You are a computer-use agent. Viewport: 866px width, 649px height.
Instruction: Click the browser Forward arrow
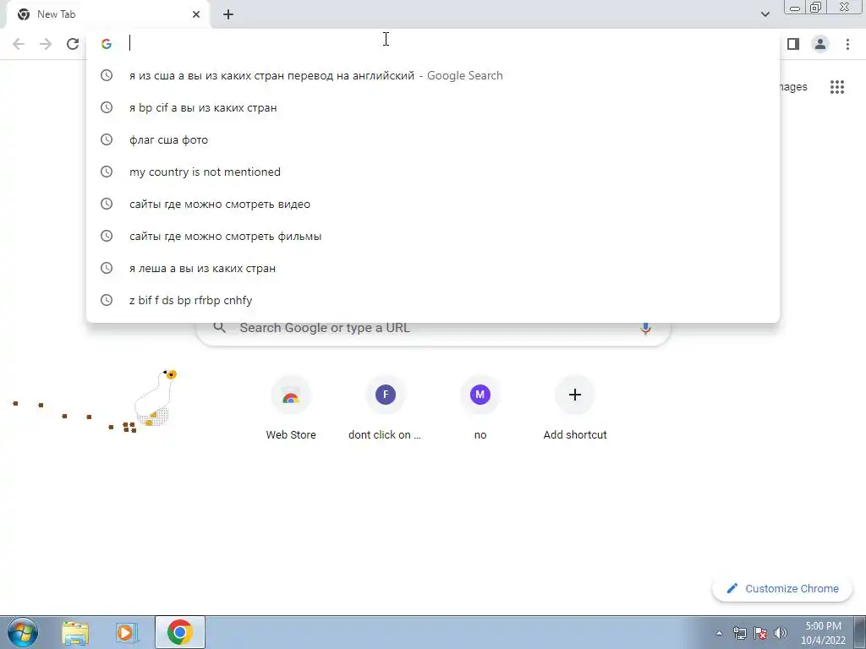[x=46, y=44]
